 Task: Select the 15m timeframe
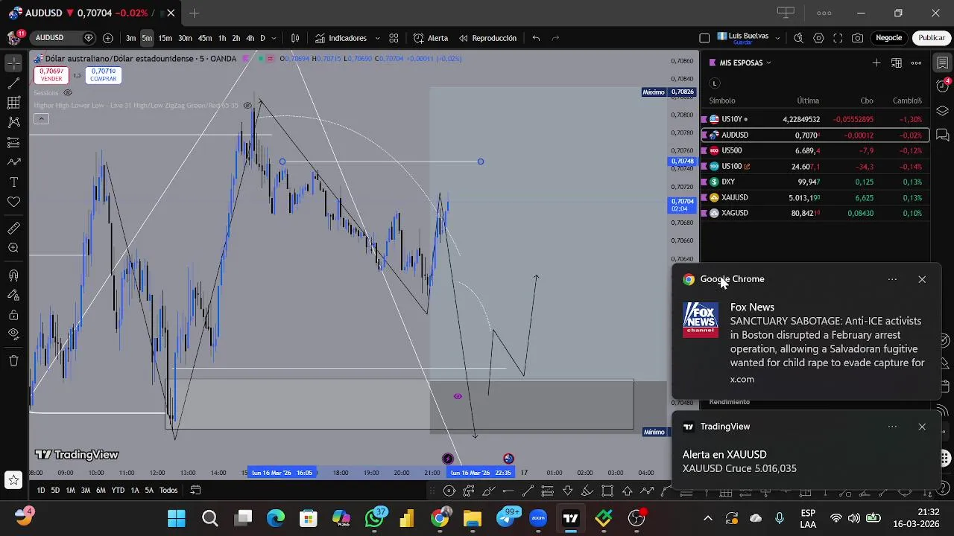165,38
